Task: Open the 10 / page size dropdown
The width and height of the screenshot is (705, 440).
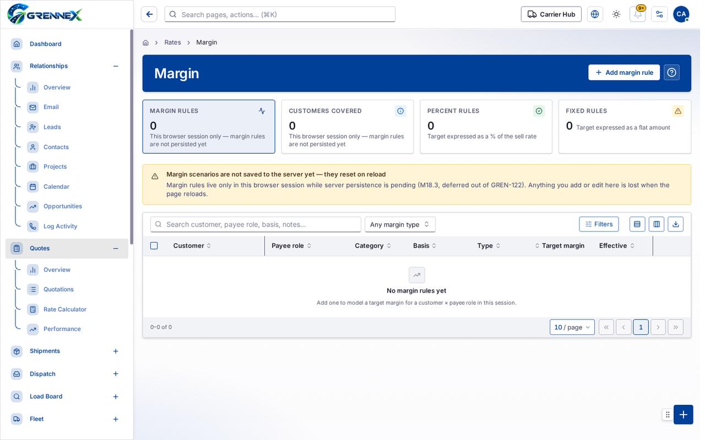Action: (572, 327)
